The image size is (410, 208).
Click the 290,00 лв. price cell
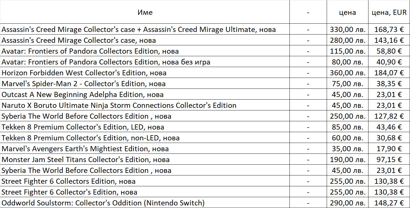348,203
